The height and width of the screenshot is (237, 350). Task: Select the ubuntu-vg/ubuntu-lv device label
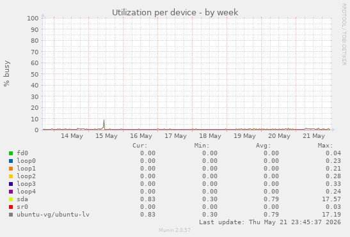pos(53,215)
